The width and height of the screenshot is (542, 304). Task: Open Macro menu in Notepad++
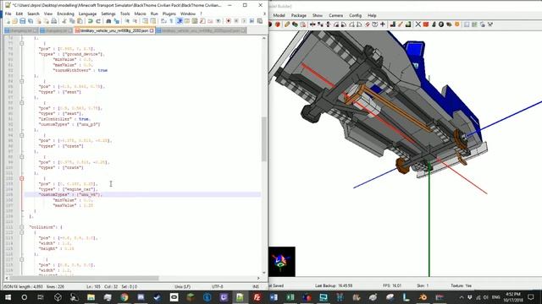140,14
